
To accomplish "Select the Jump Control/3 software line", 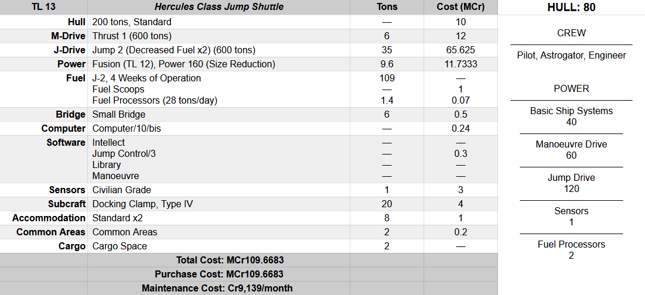I will [x=124, y=153].
